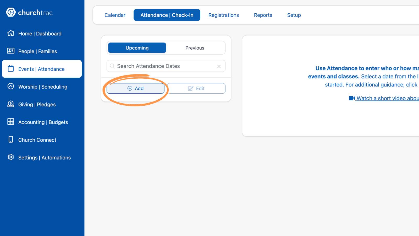
Task: Show Upcoming attendance dates
Action: pos(137,48)
